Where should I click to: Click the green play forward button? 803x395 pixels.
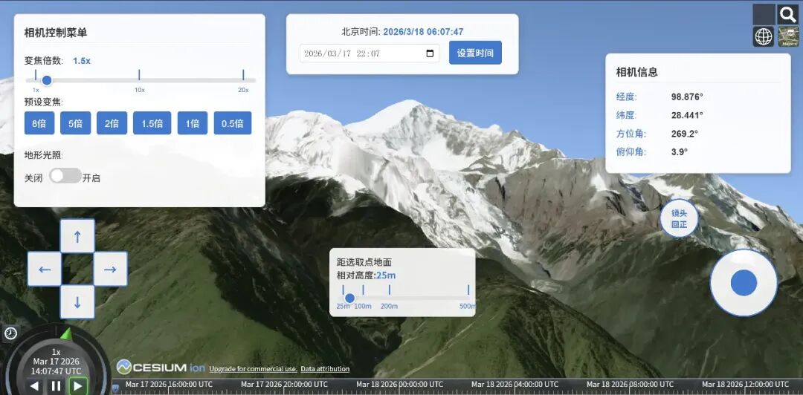[78, 386]
